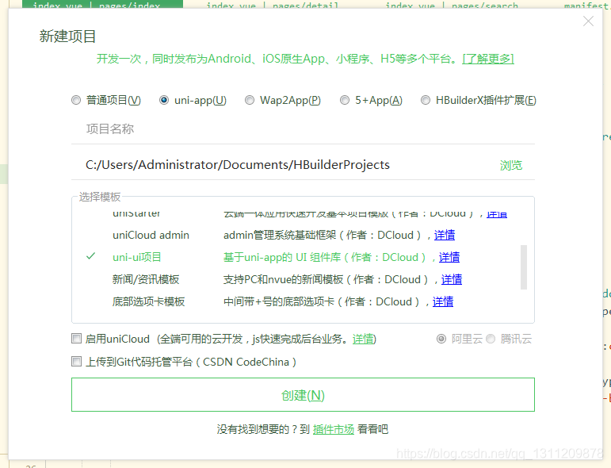Click the template list scrollbar thumb
This screenshot has height=468, width=611.
coord(524,267)
